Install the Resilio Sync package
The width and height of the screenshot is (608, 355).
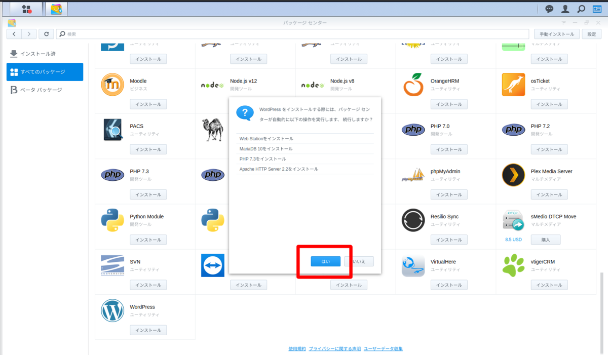pyautogui.click(x=449, y=240)
